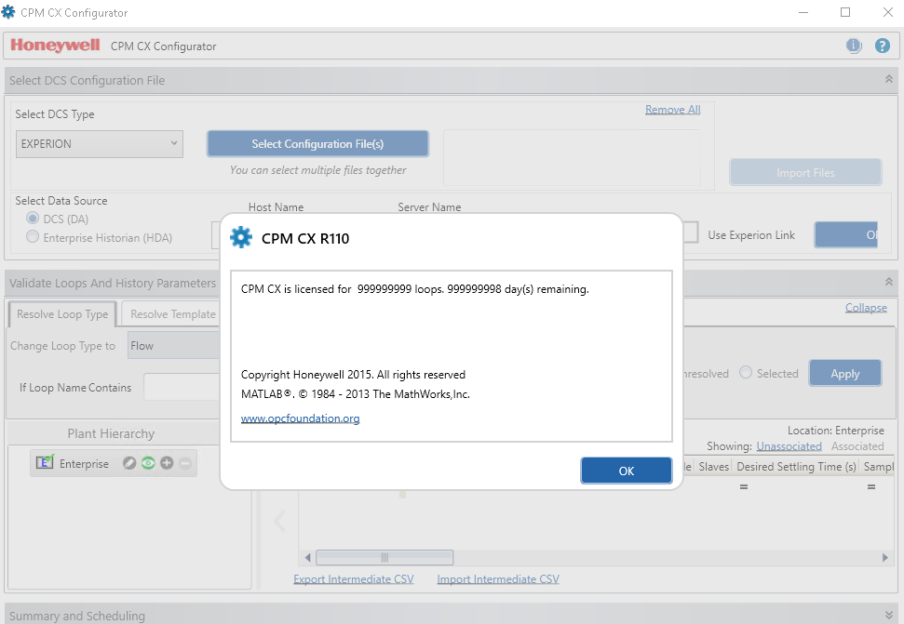Click the Desired Settling Time (s) column header
This screenshot has width=904, height=624.
796,466
